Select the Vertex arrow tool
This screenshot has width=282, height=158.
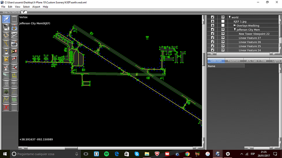6,19
